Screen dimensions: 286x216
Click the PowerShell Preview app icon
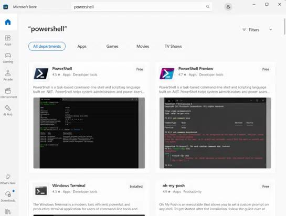coord(167,73)
